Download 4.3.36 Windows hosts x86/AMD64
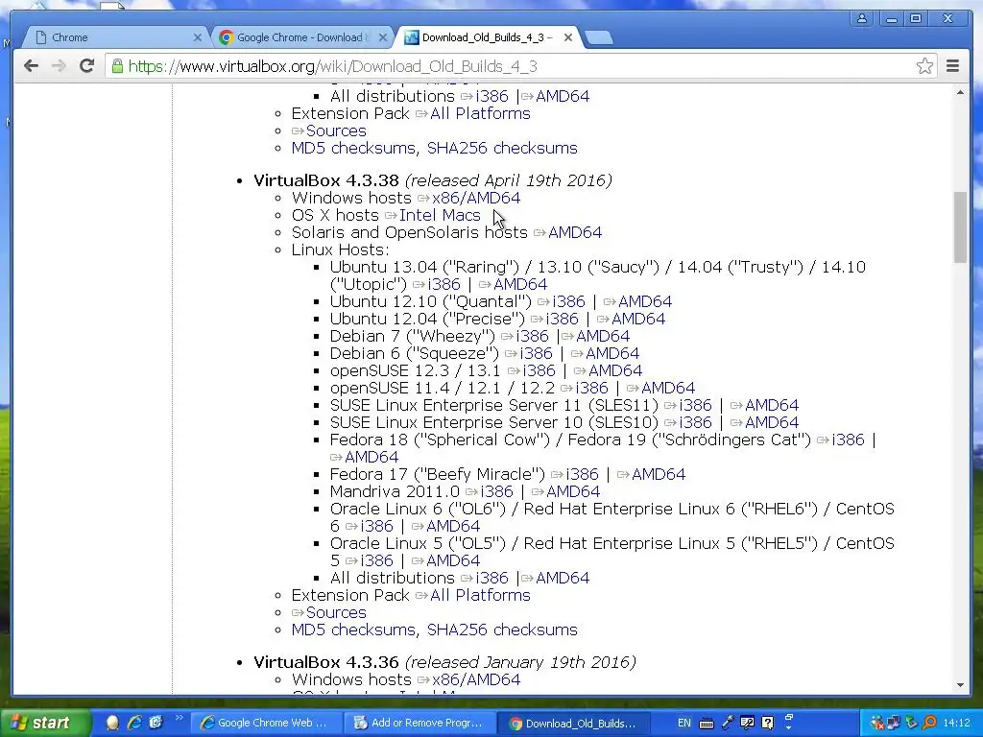This screenshot has width=983, height=737. [476, 680]
